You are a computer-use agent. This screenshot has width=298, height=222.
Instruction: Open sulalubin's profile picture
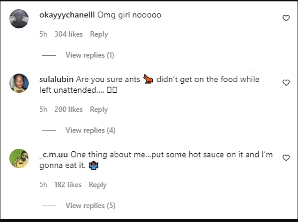(19, 83)
